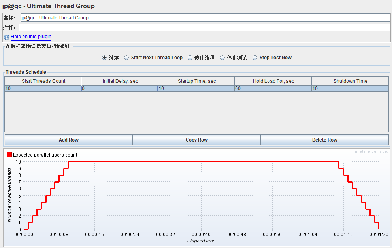This screenshot has width=392, height=248.
Task: Select the Initial Delay cell value 0
Action: click(119, 88)
